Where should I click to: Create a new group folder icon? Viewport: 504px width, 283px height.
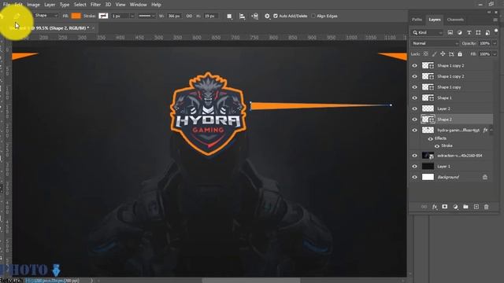(x=465, y=207)
